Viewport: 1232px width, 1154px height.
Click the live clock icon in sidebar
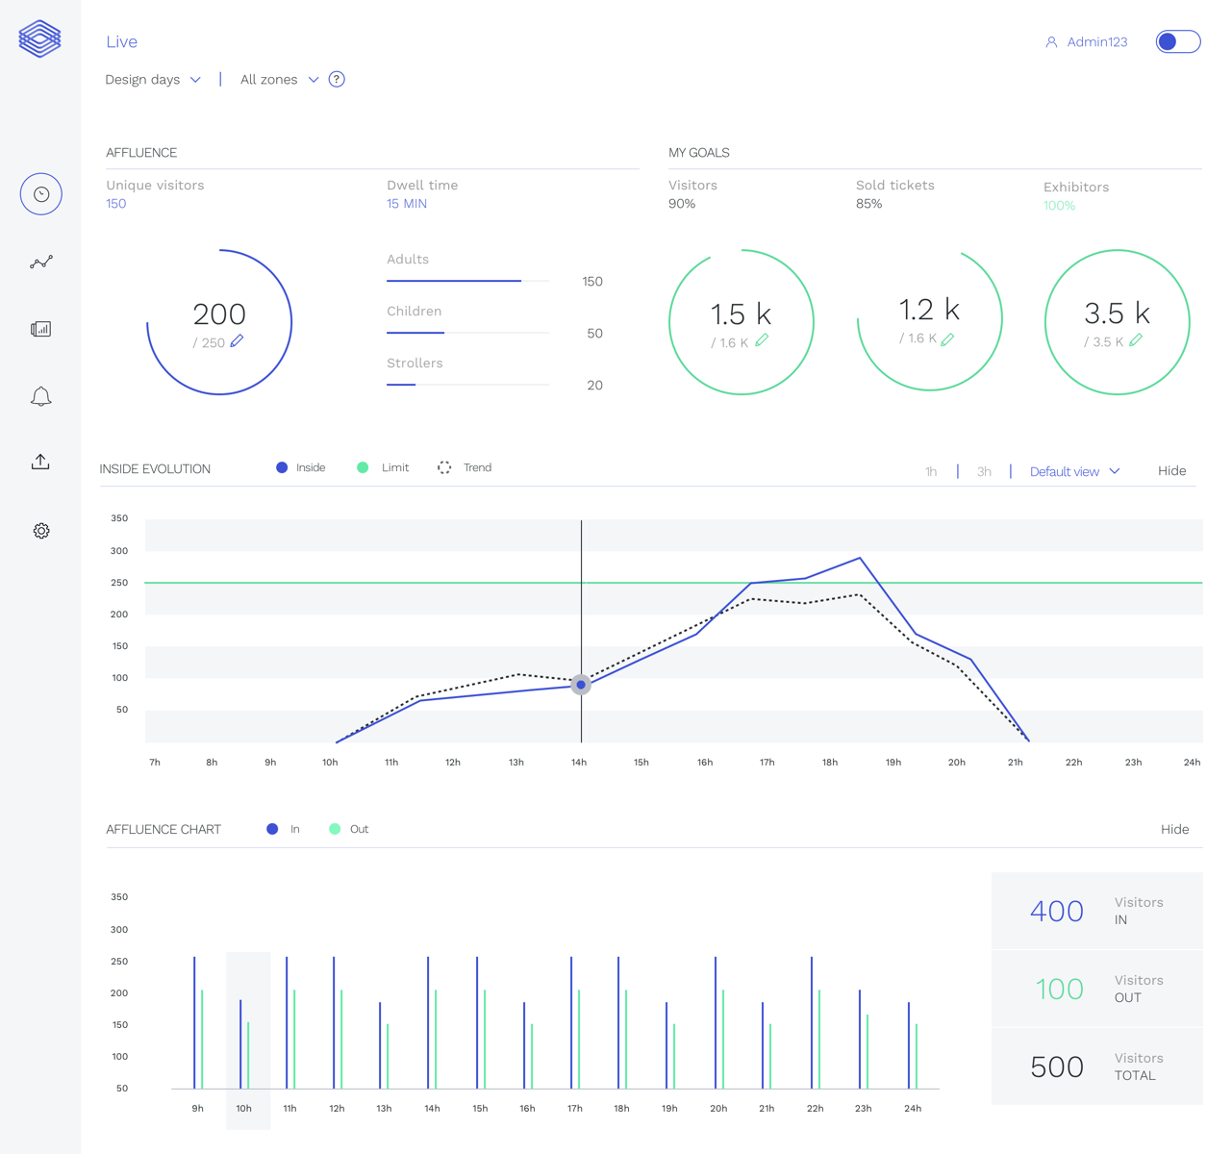click(41, 194)
